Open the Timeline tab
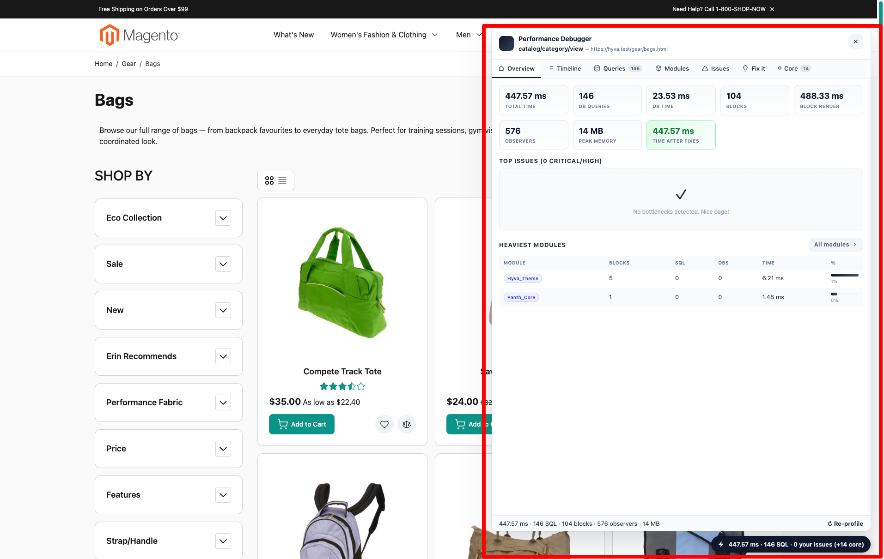The height and width of the screenshot is (559, 884). point(565,68)
